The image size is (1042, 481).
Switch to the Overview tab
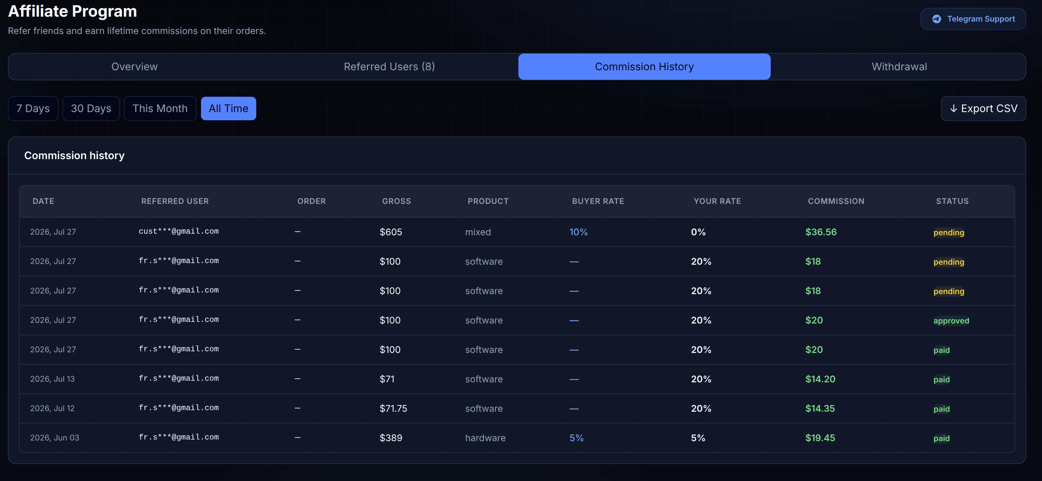[x=135, y=67]
